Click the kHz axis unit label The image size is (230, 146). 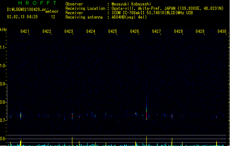point(3,30)
